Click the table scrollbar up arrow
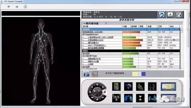 [x=182, y=26]
